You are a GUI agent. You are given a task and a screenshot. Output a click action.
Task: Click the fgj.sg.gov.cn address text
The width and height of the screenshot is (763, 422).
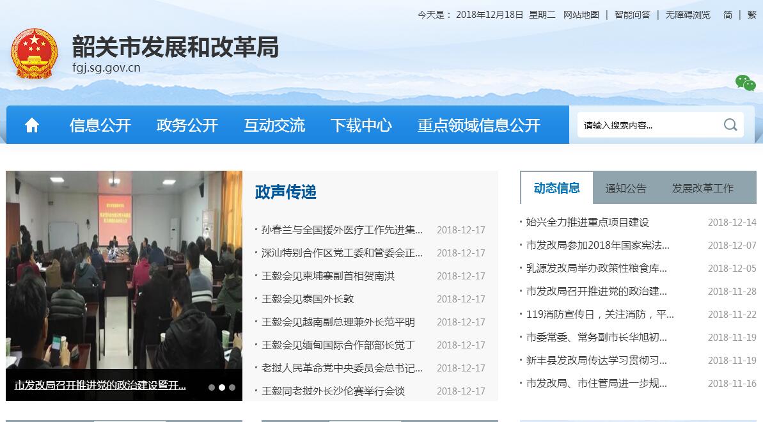point(107,68)
